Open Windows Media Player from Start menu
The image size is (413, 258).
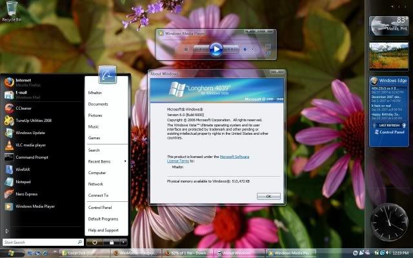42,206
